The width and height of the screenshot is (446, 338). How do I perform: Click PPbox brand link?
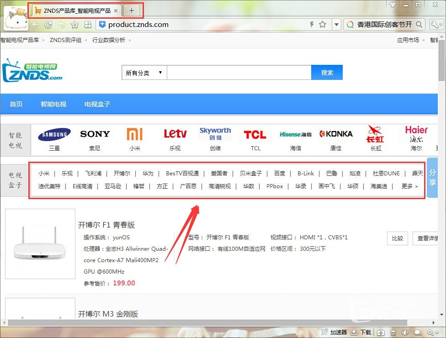tap(275, 186)
